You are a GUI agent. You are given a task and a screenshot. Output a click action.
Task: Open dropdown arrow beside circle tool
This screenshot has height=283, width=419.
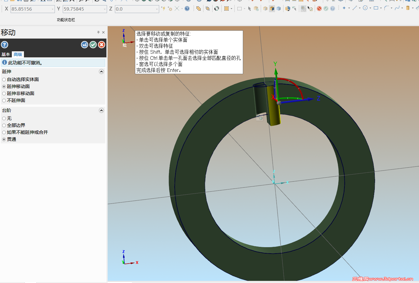click(370, 8)
